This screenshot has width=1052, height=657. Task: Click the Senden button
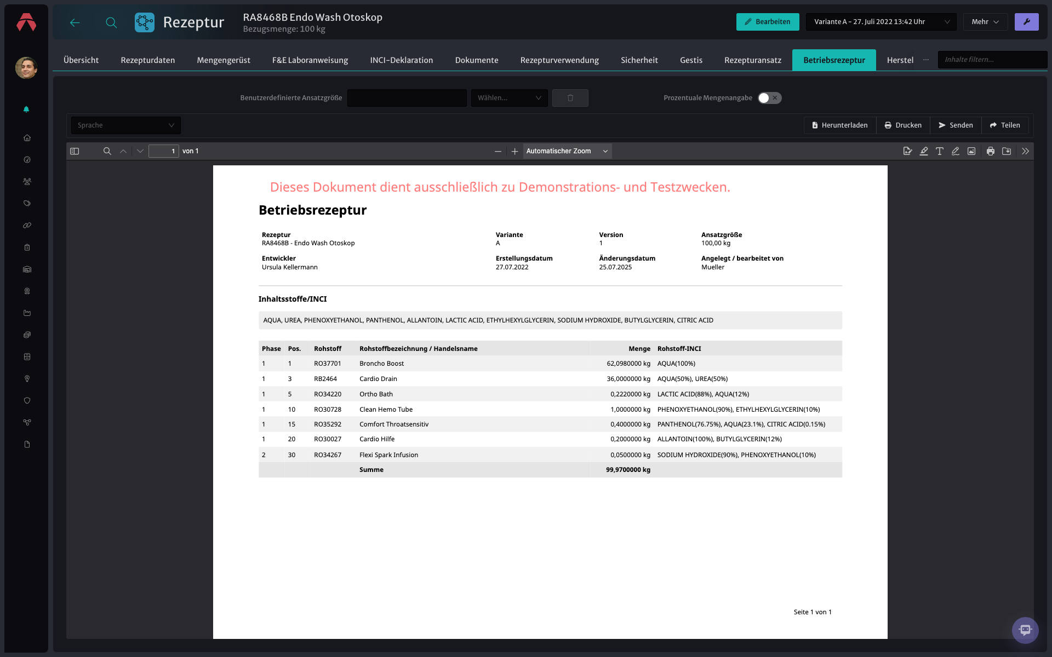pyautogui.click(x=956, y=125)
